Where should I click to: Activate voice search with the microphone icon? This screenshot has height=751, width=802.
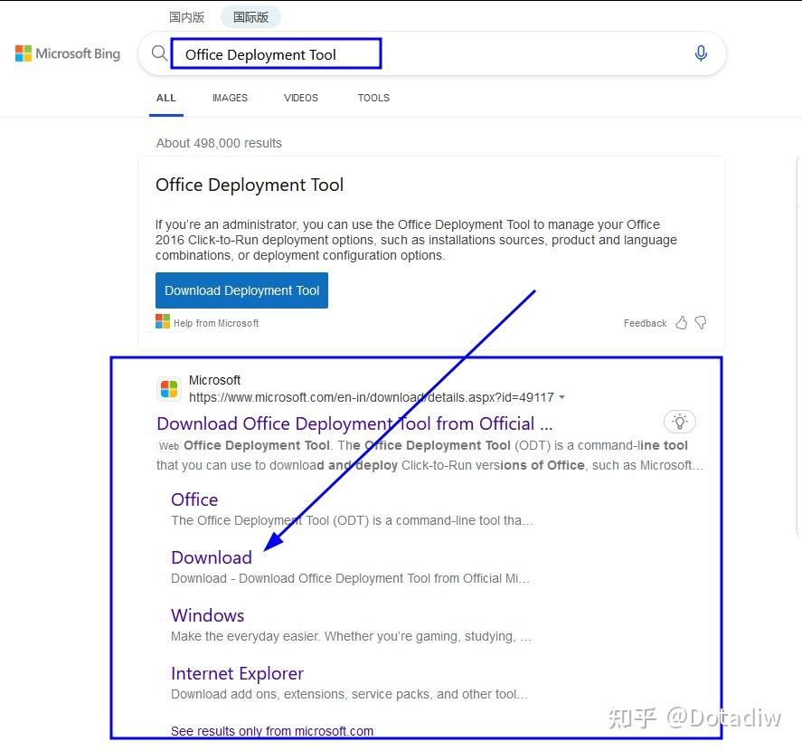701,53
